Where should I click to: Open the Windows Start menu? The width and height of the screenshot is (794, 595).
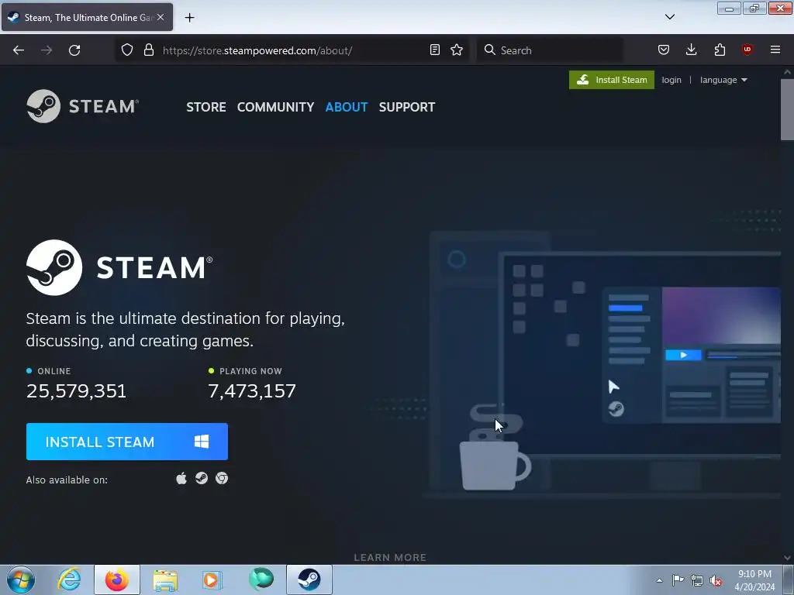tap(21, 580)
